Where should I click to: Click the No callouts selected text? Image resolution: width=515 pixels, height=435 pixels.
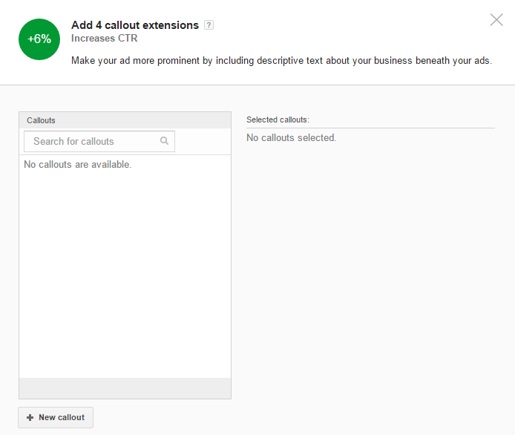pos(292,137)
